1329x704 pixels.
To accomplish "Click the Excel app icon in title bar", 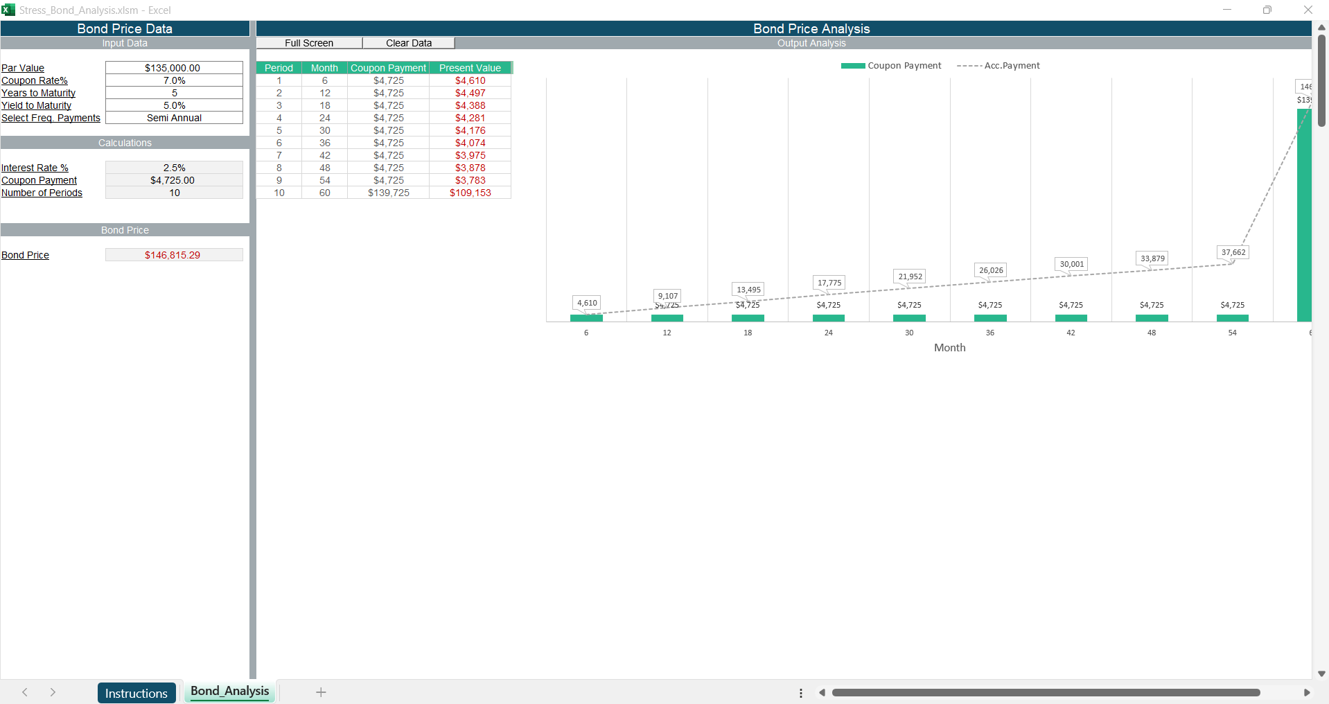I will point(8,10).
